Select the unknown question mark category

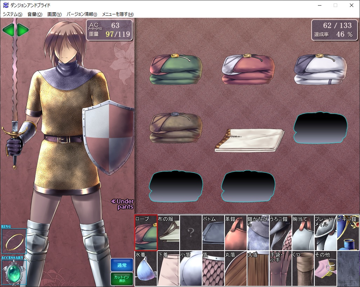(x=191, y=233)
